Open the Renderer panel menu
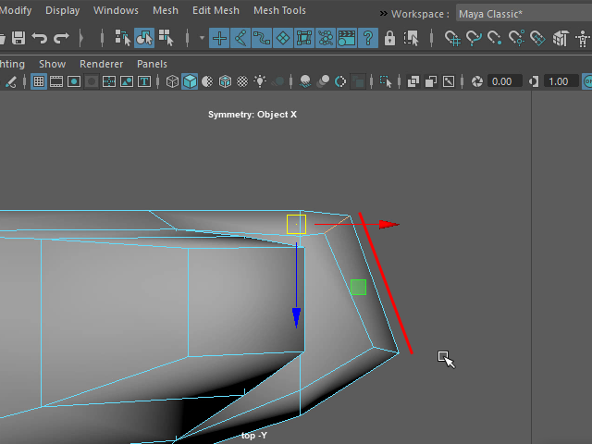592x444 pixels. point(101,64)
